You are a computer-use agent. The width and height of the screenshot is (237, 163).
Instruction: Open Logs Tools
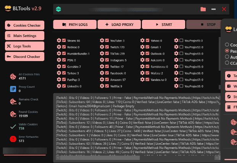tap(25, 46)
